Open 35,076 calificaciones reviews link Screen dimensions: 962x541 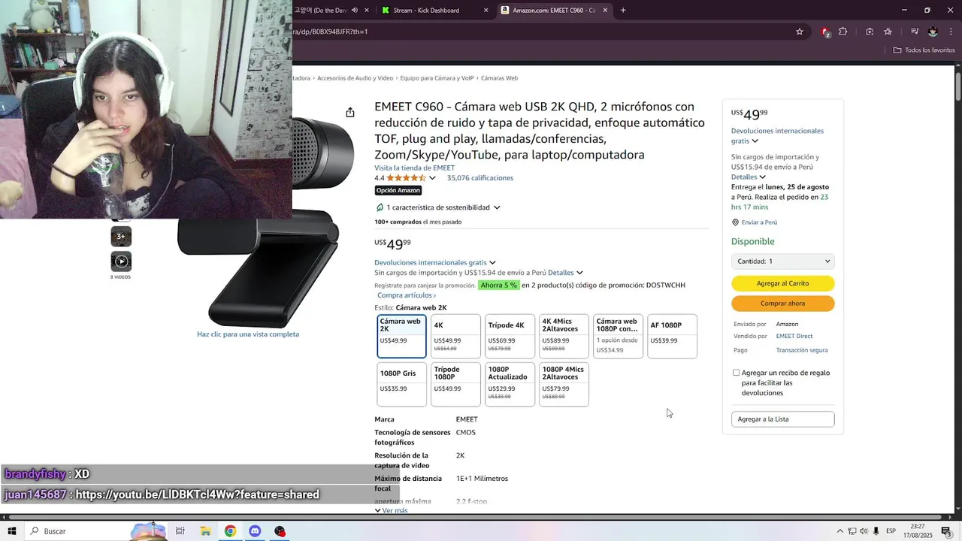[480, 178]
